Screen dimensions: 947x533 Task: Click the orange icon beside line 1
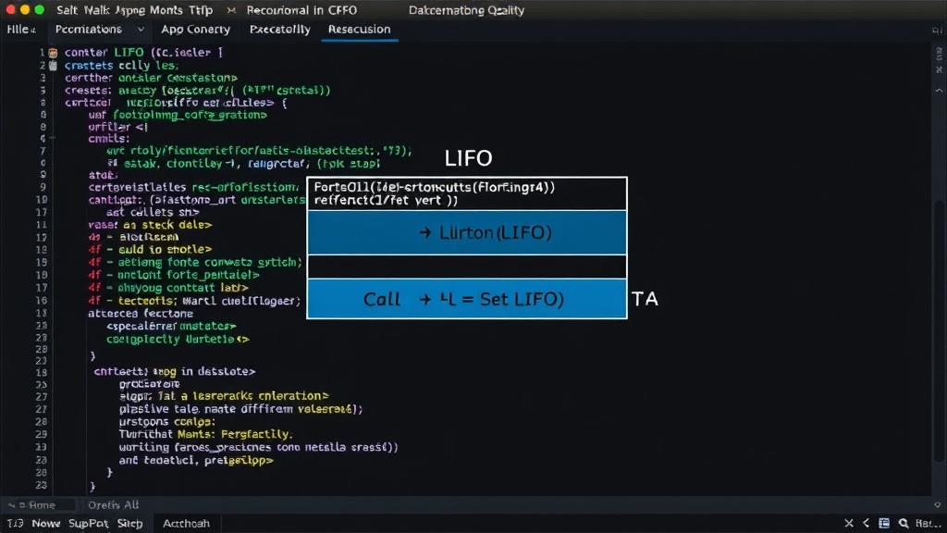point(53,53)
